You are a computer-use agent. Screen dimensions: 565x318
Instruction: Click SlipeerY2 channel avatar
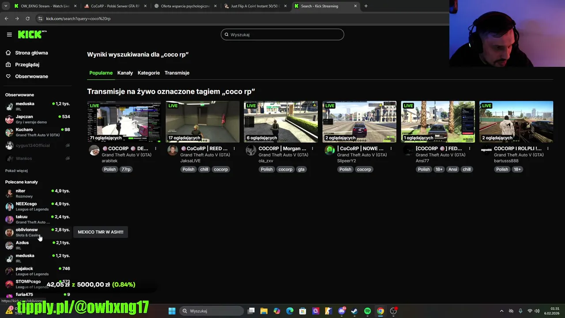click(x=329, y=151)
